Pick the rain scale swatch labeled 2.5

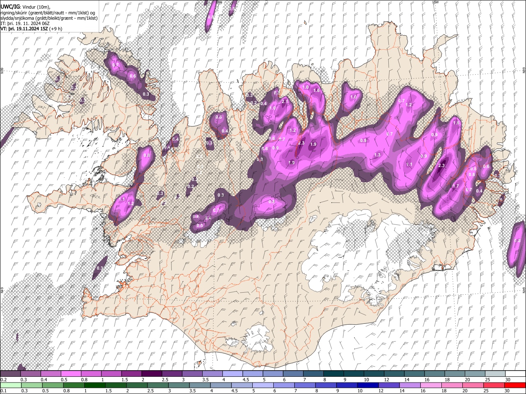(x=157, y=385)
